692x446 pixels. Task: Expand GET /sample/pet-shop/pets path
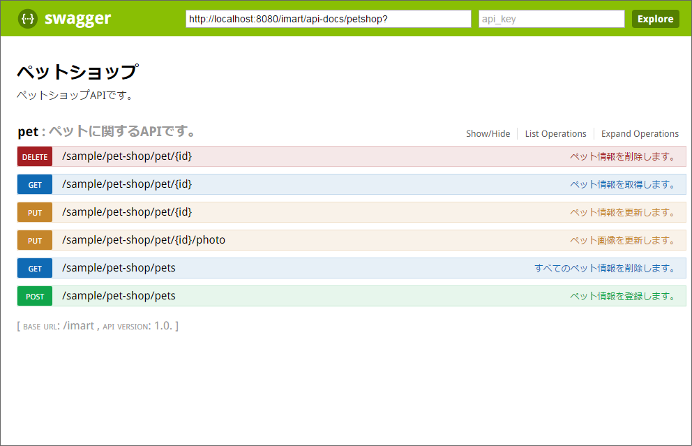tap(119, 268)
